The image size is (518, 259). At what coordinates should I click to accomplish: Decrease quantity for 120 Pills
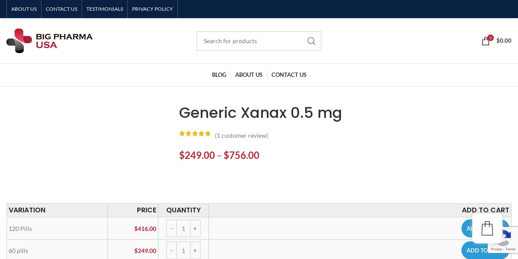(x=171, y=228)
